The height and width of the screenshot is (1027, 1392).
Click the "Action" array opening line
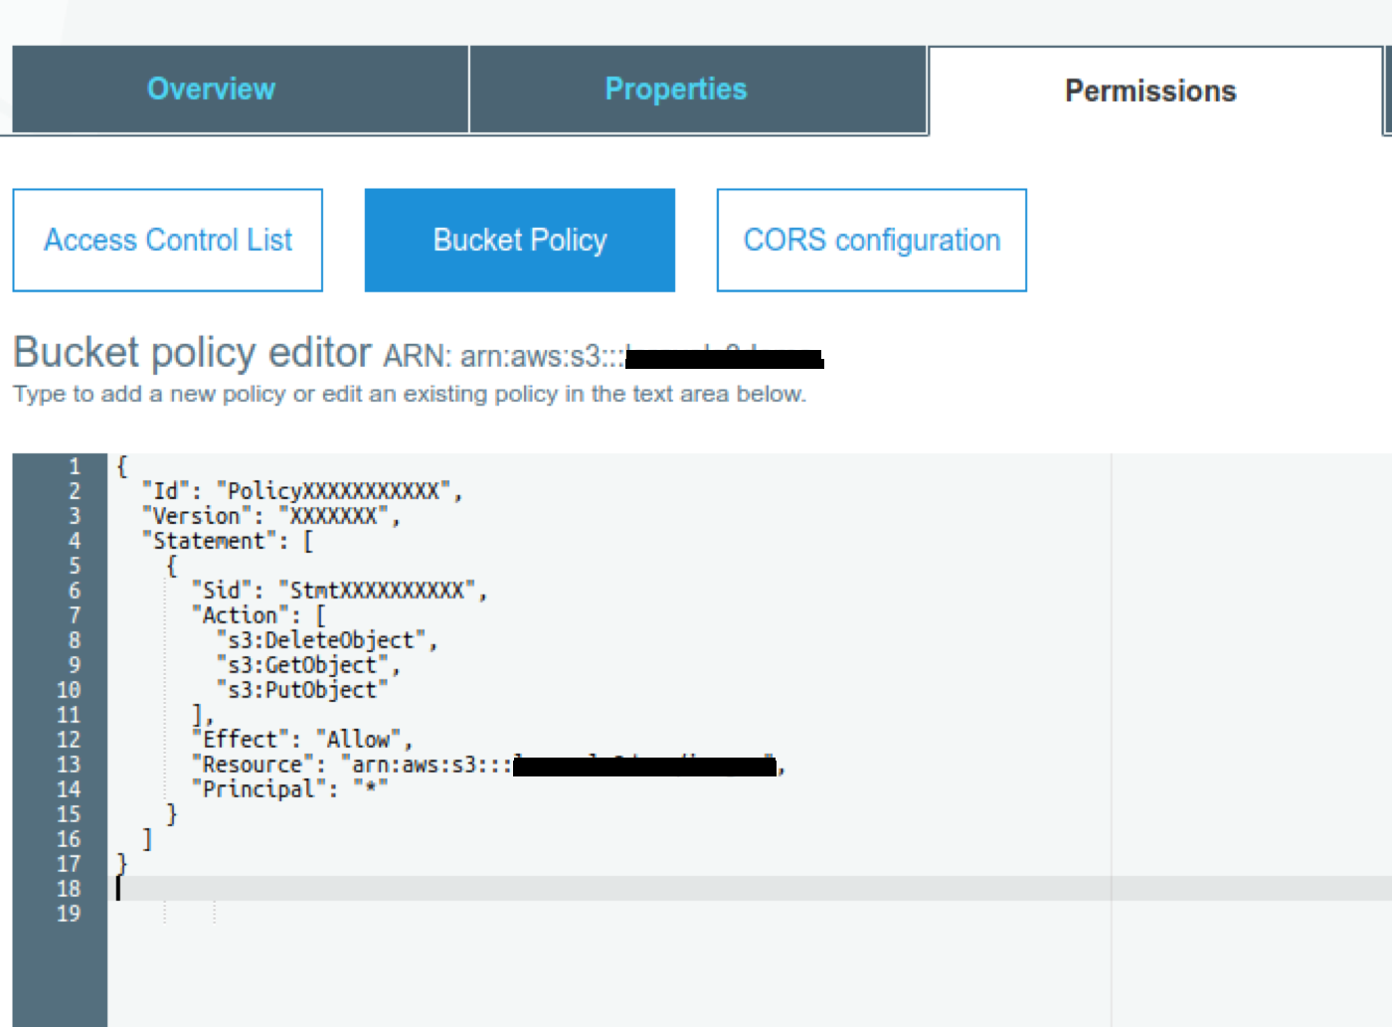point(259,615)
